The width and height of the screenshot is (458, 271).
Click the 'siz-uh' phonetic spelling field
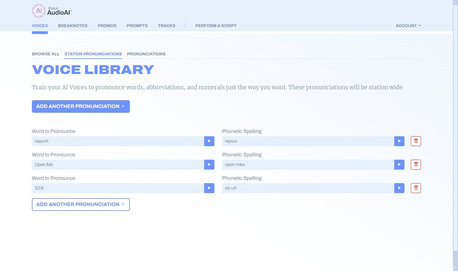[x=308, y=188]
